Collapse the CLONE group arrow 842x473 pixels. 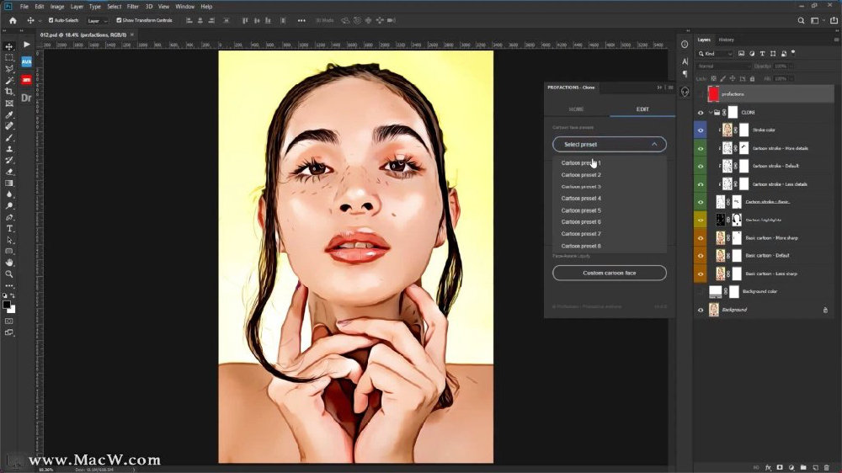(x=710, y=113)
